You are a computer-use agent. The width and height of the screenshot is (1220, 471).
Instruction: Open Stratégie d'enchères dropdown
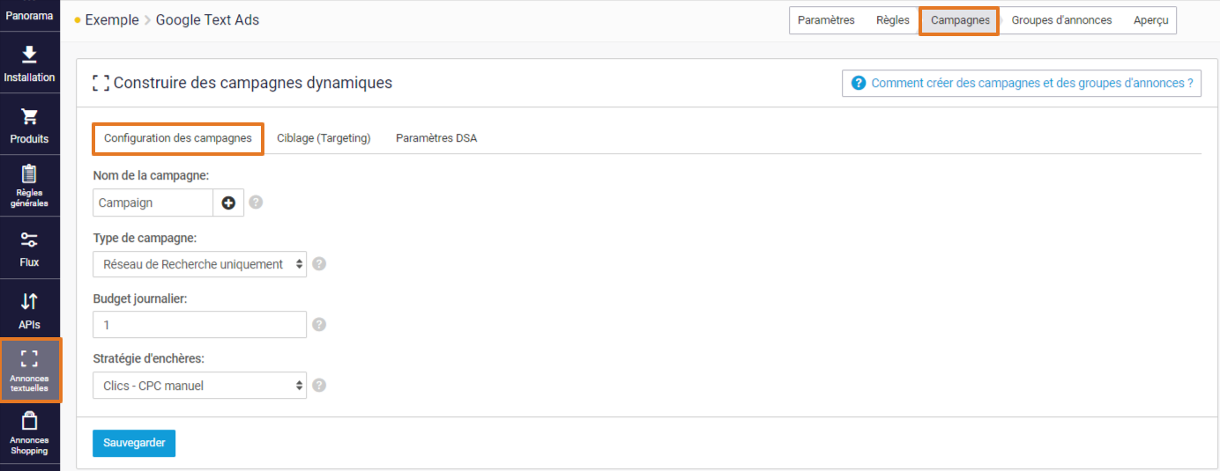(x=199, y=385)
